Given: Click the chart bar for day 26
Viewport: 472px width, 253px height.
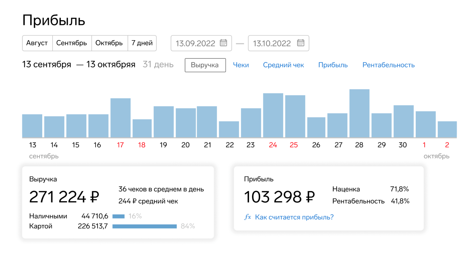Looking at the screenshot, I should pyautogui.click(x=316, y=127).
